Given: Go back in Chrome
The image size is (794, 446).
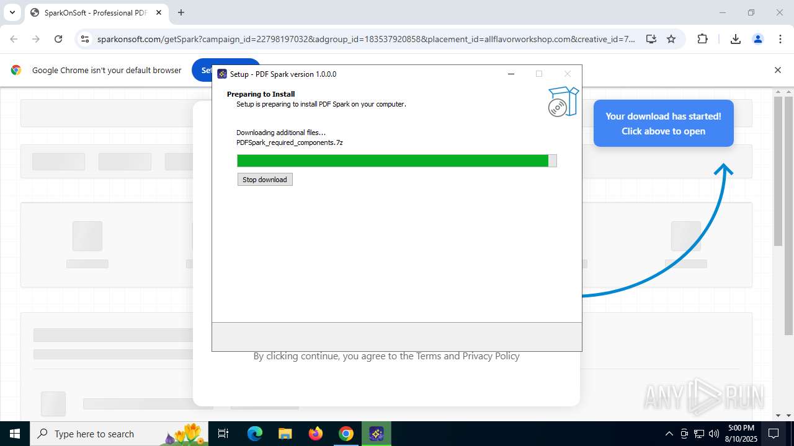Looking at the screenshot, I should tap(14, 39).
